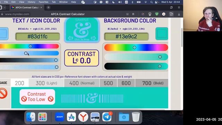Open the highlighted extensions icon
This screenshot has width=222, height=125.
(171, 14)
